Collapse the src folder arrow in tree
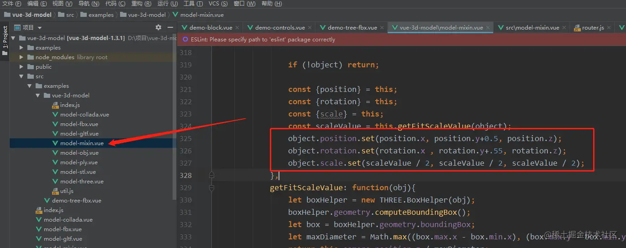The width and height of the screenshot is (626, 248). coord(21,76)
